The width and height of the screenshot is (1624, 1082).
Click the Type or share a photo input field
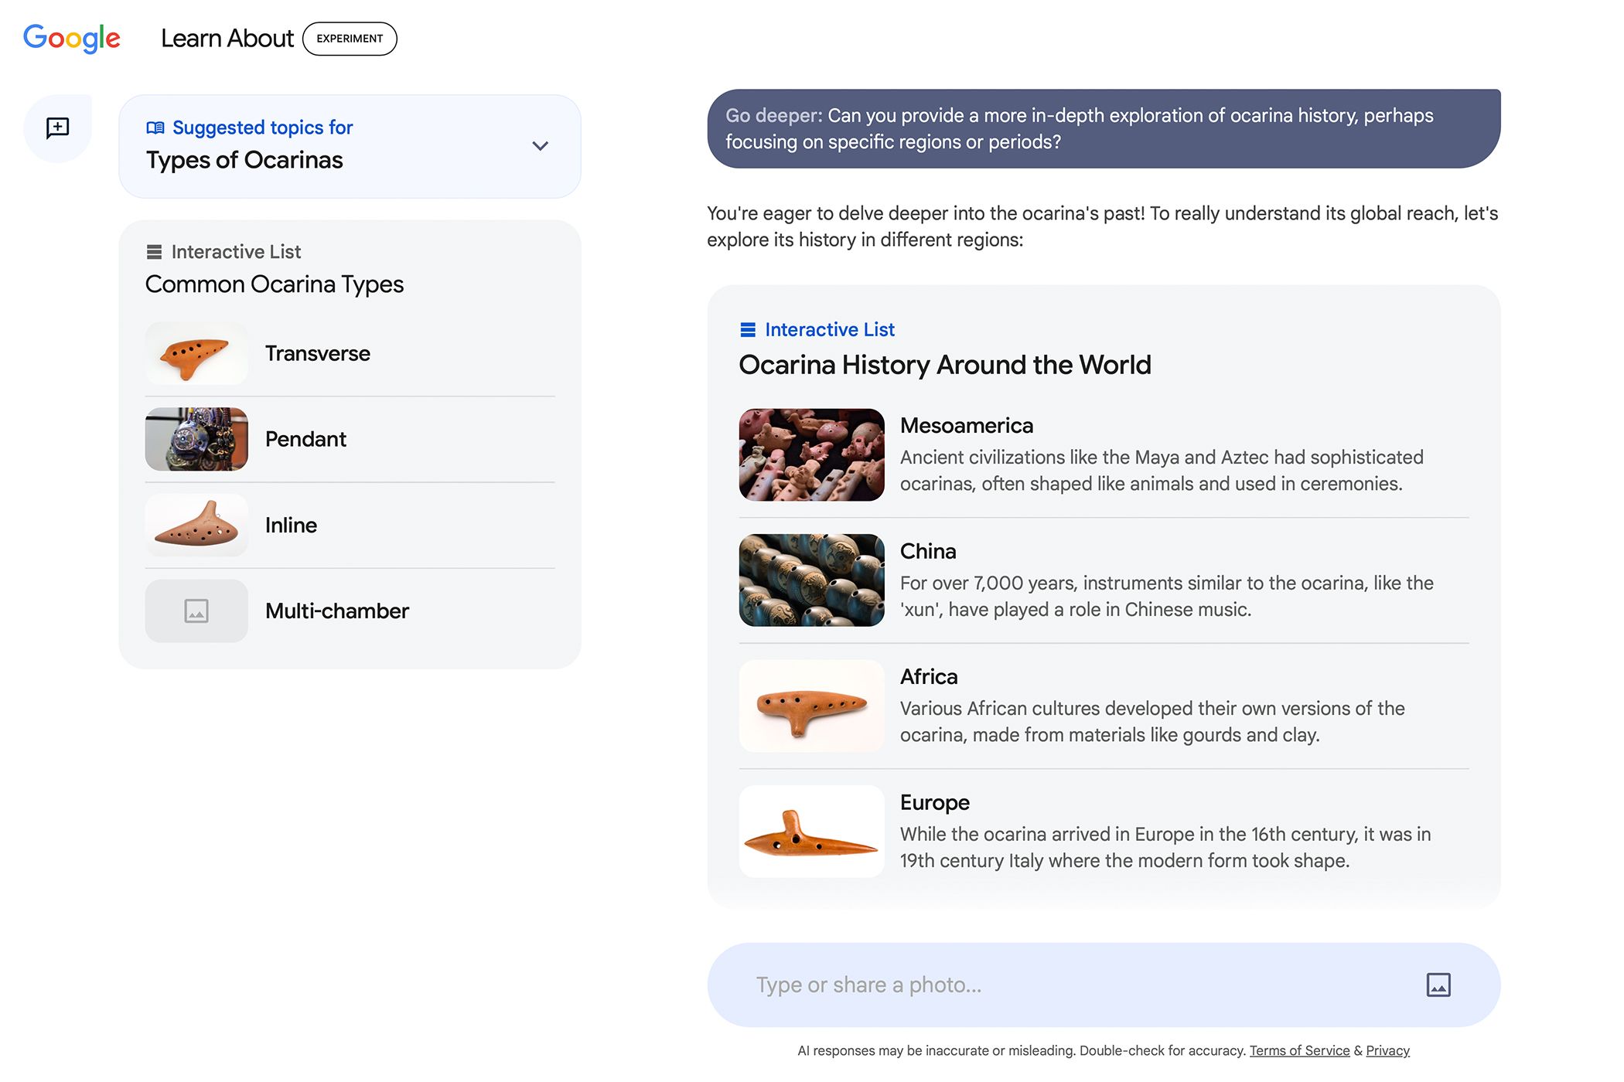click(1104, 983)
